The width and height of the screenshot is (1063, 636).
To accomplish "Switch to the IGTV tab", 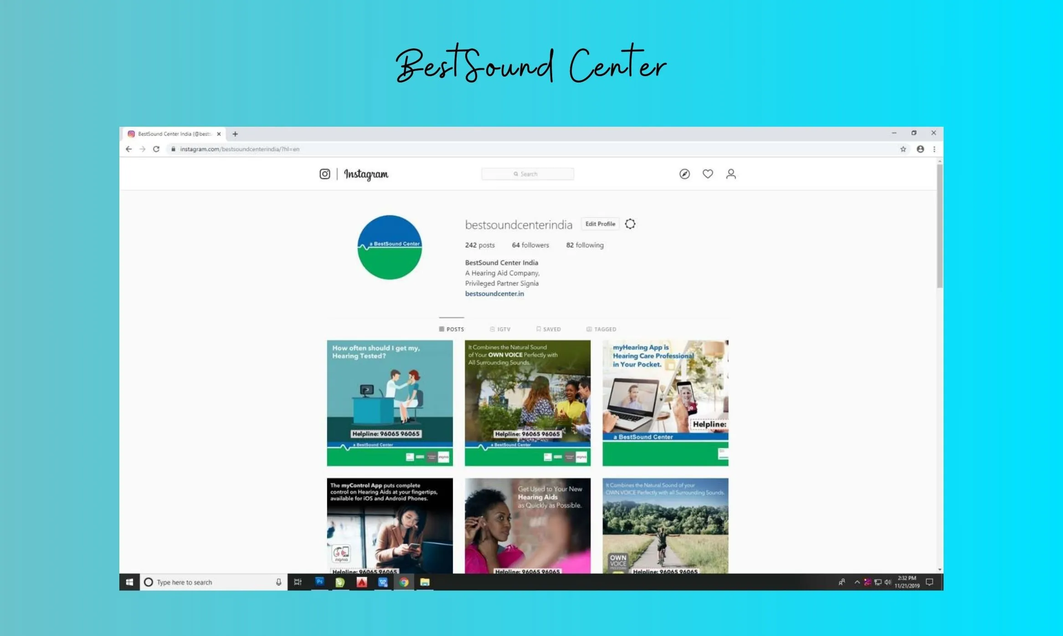I will click(x=500, y=329).
